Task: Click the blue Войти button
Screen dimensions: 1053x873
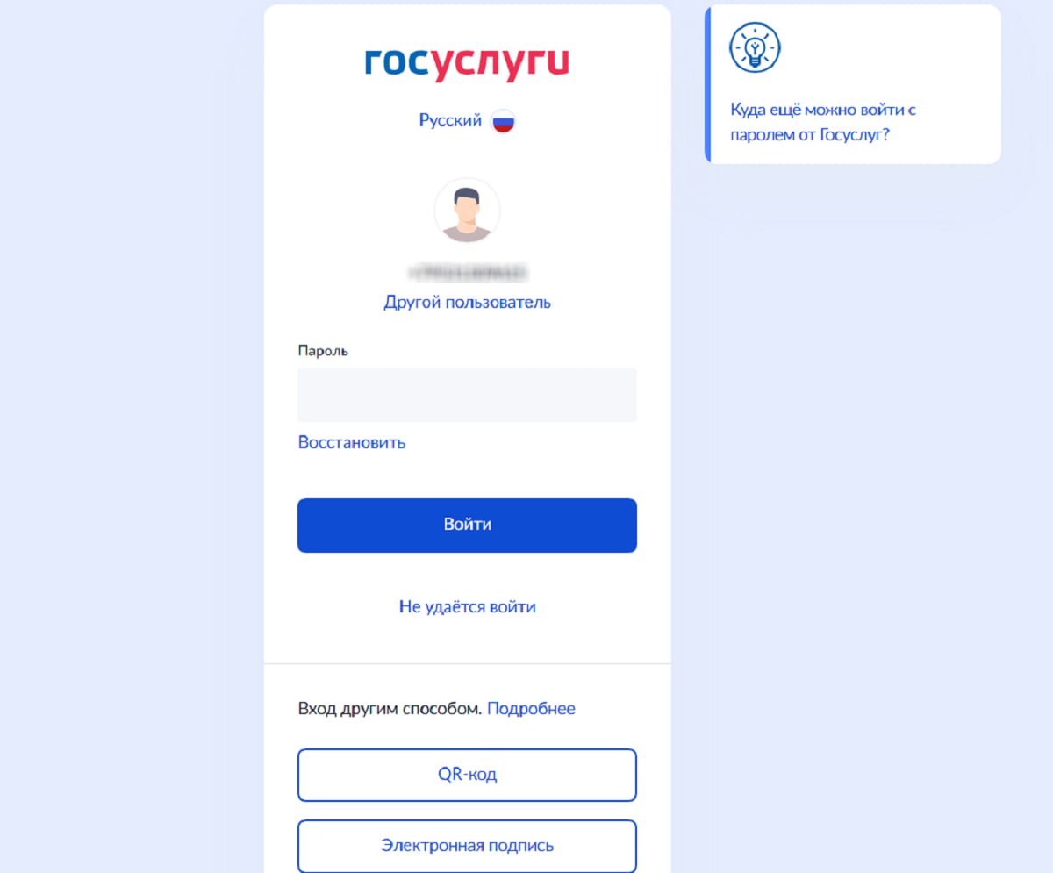Action: (x=467, y=526)
